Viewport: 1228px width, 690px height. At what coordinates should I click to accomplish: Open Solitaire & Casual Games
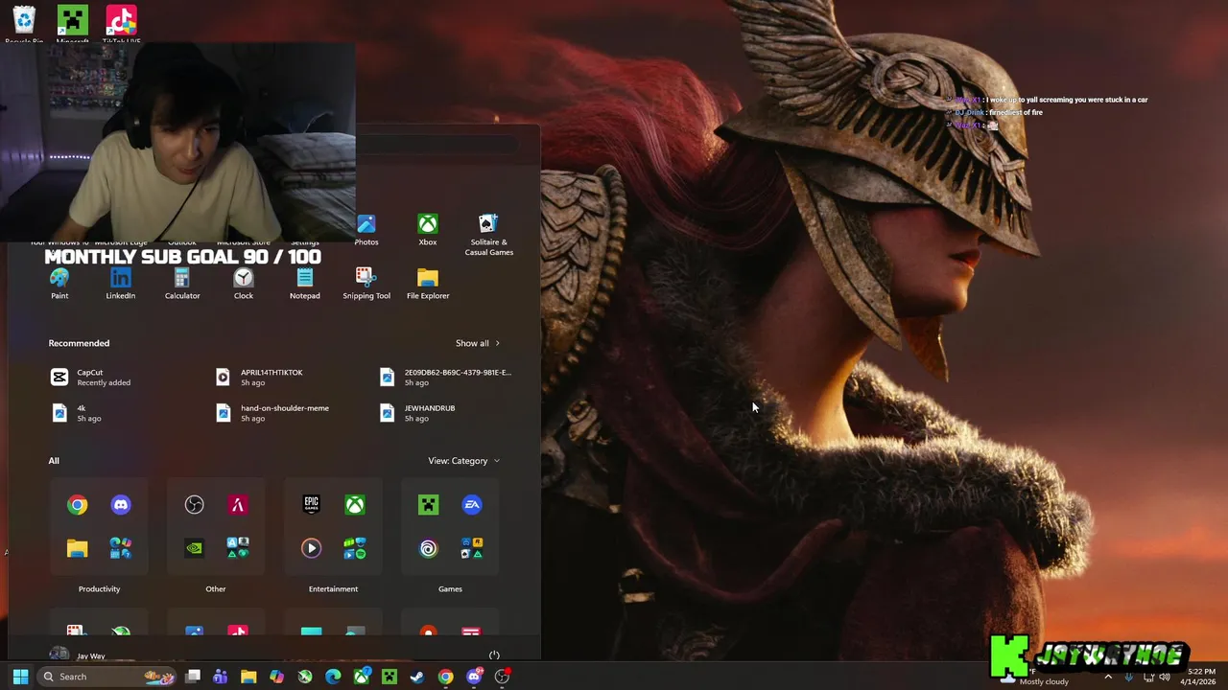point(489,235)
